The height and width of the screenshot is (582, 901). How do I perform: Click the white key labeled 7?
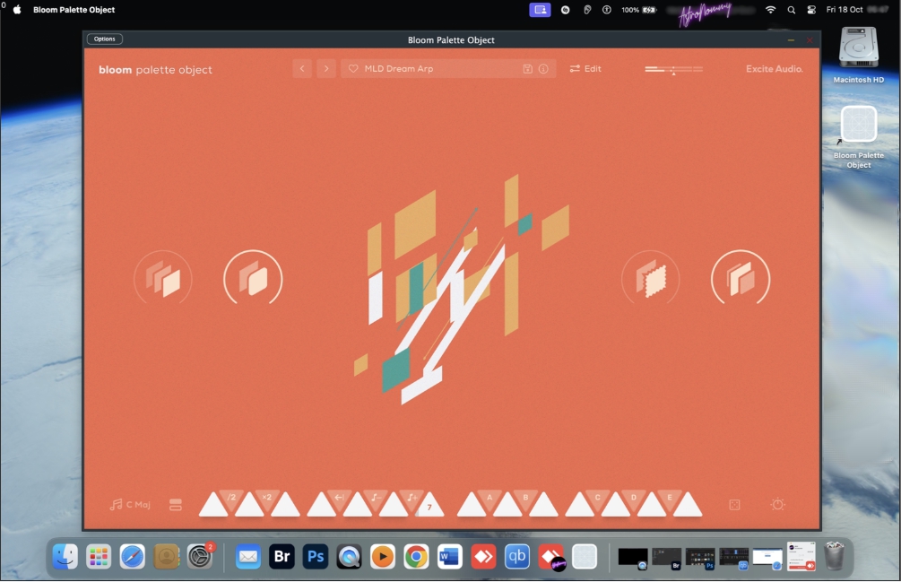tap(429, 507)
